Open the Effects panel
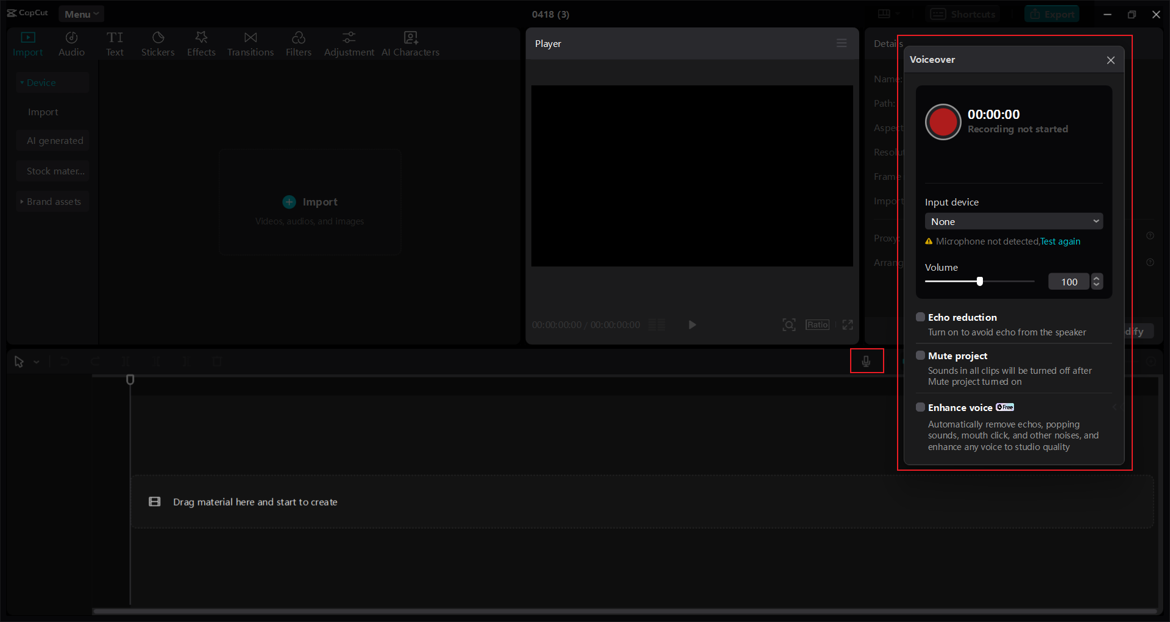1170x622 pixels. [201, 43]
